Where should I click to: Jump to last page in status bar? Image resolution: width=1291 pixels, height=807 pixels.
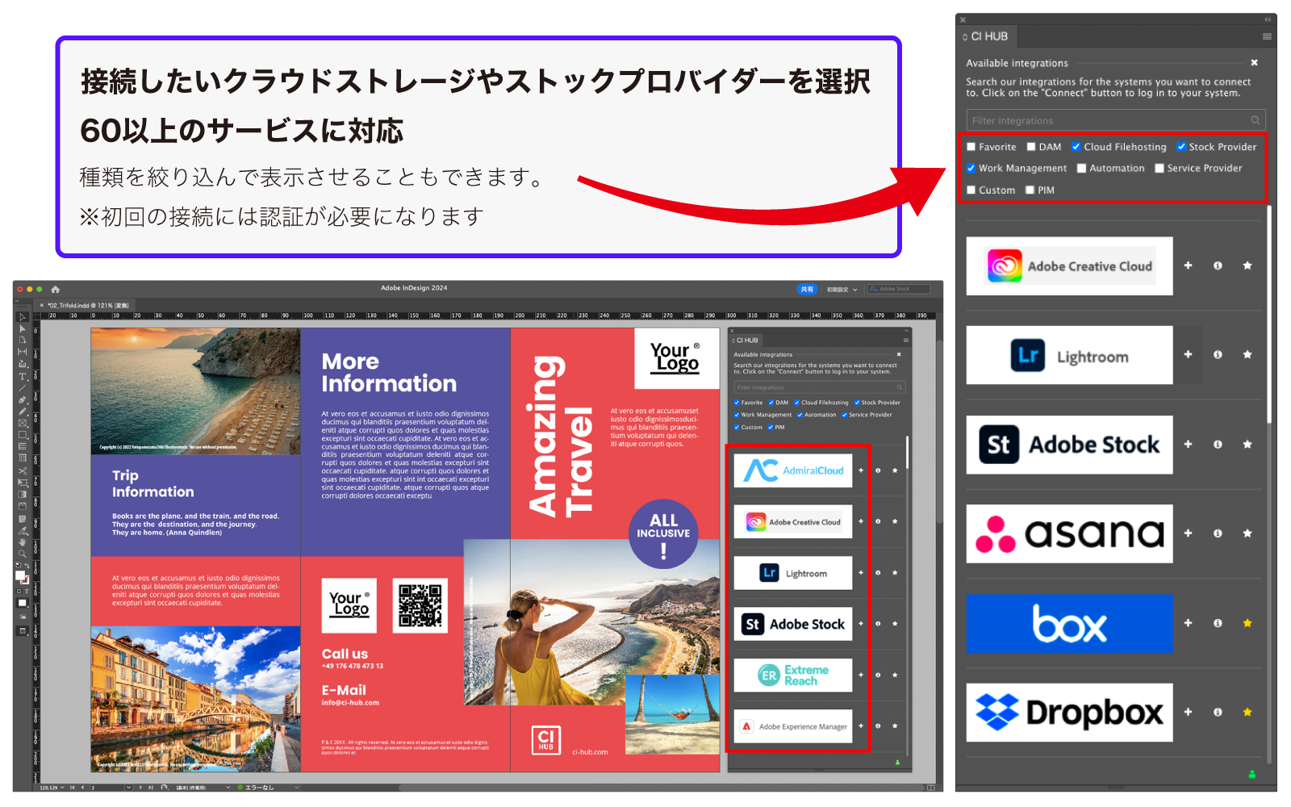coord(151,788)
